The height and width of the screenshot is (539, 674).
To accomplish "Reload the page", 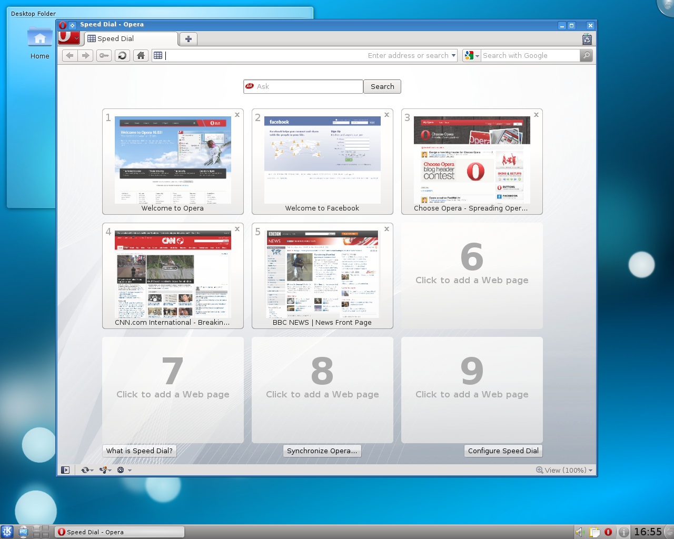I will (122, 55).
